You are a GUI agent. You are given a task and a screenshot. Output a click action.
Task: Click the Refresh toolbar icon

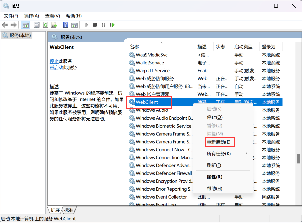pyautogui.click(x=46, y=25)
